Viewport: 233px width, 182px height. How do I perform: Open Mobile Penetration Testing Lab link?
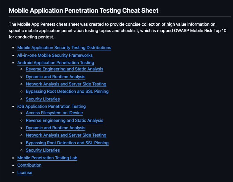tap(47, 158)
